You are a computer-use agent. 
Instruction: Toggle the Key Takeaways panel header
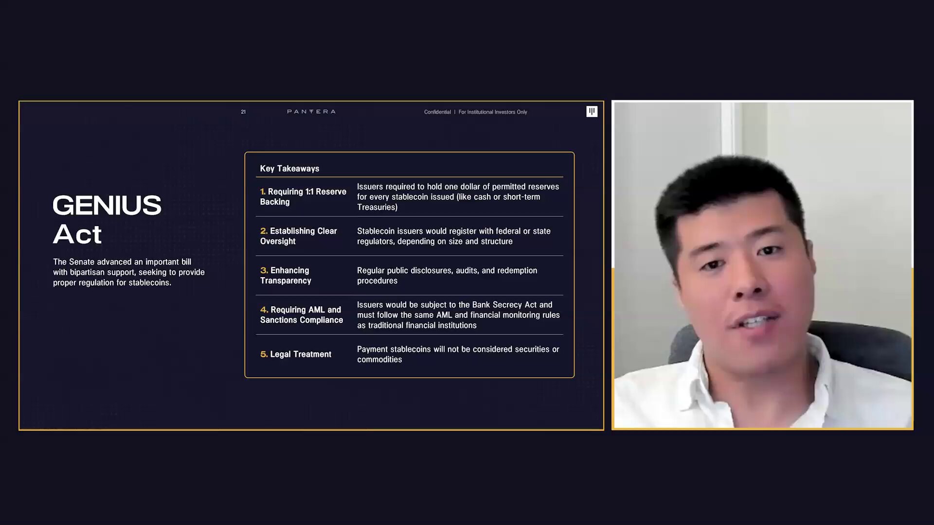coord(289,168)
